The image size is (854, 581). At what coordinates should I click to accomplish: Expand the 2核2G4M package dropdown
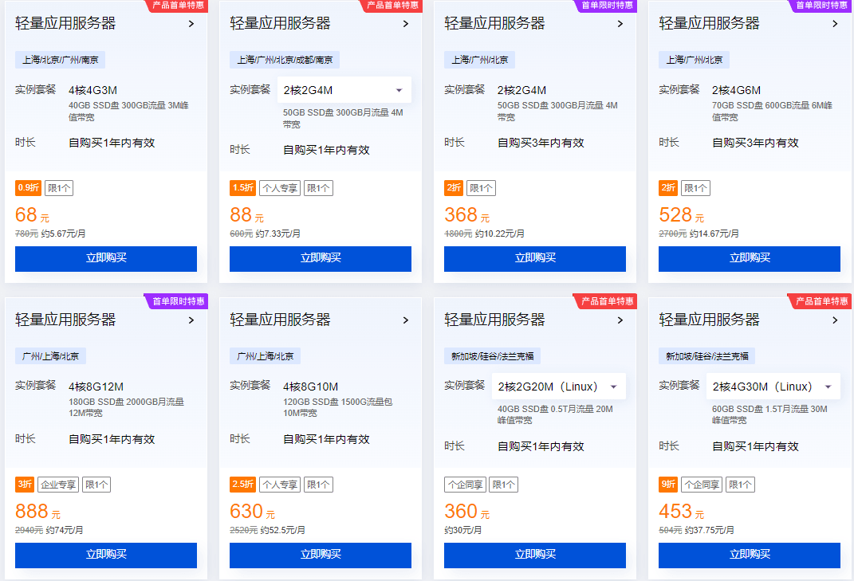pyautogui.click(x=344, y=90)
